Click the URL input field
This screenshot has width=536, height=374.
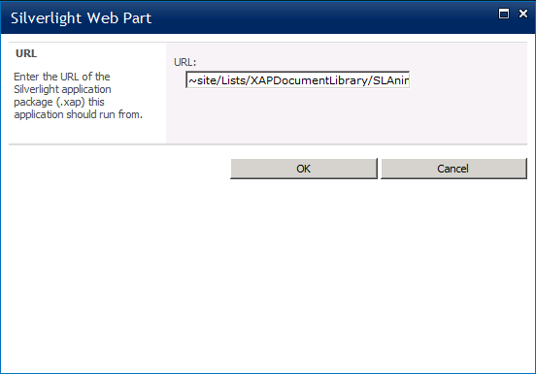tap(297, 79)
